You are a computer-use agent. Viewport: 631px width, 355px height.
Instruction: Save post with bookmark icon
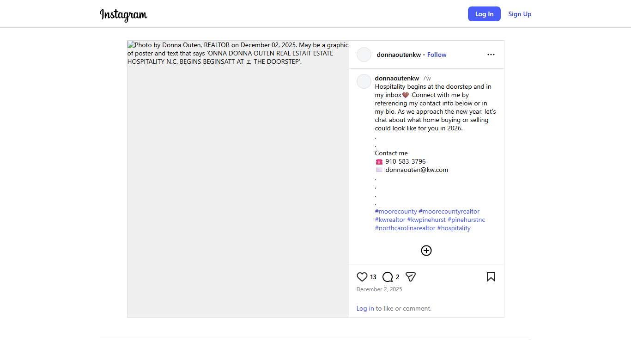tap(491, 277)
